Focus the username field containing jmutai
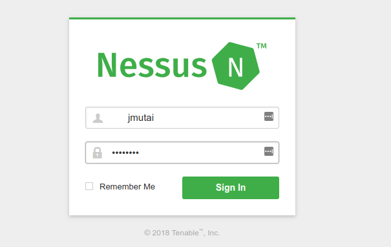This screenshot has height=247, width=391. (x=182, y=118)
